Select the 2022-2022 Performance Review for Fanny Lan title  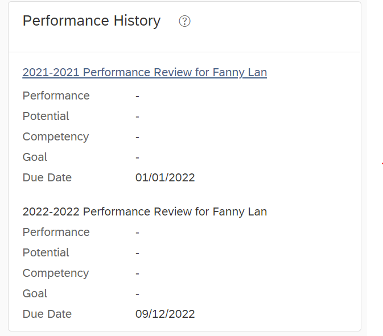(145, 211)
